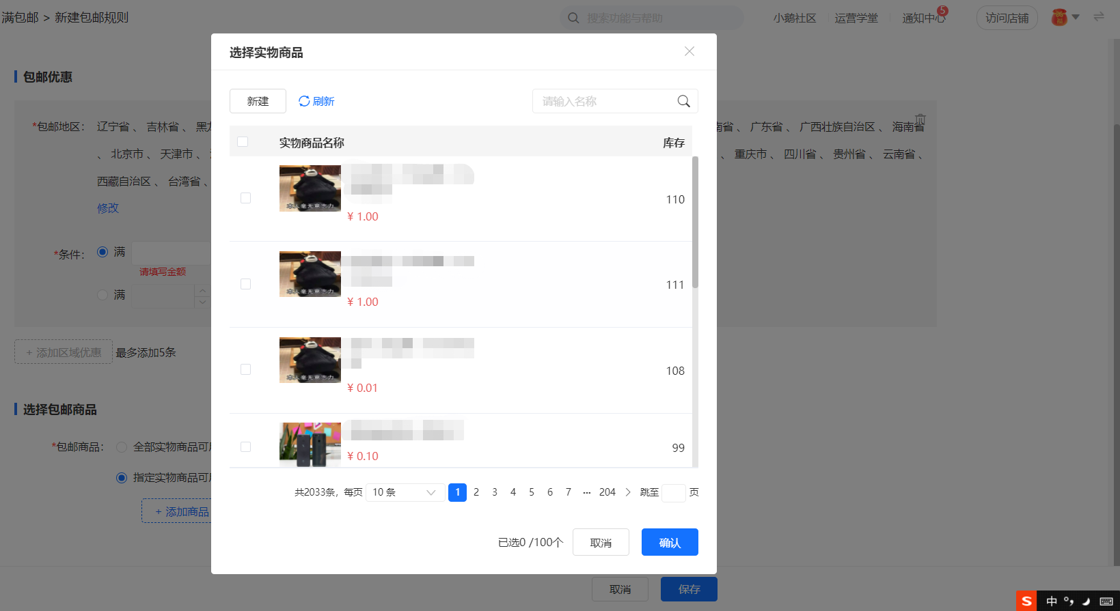
Task: Tick the select-all checkbox in the table header
Action: click(243, 142)
